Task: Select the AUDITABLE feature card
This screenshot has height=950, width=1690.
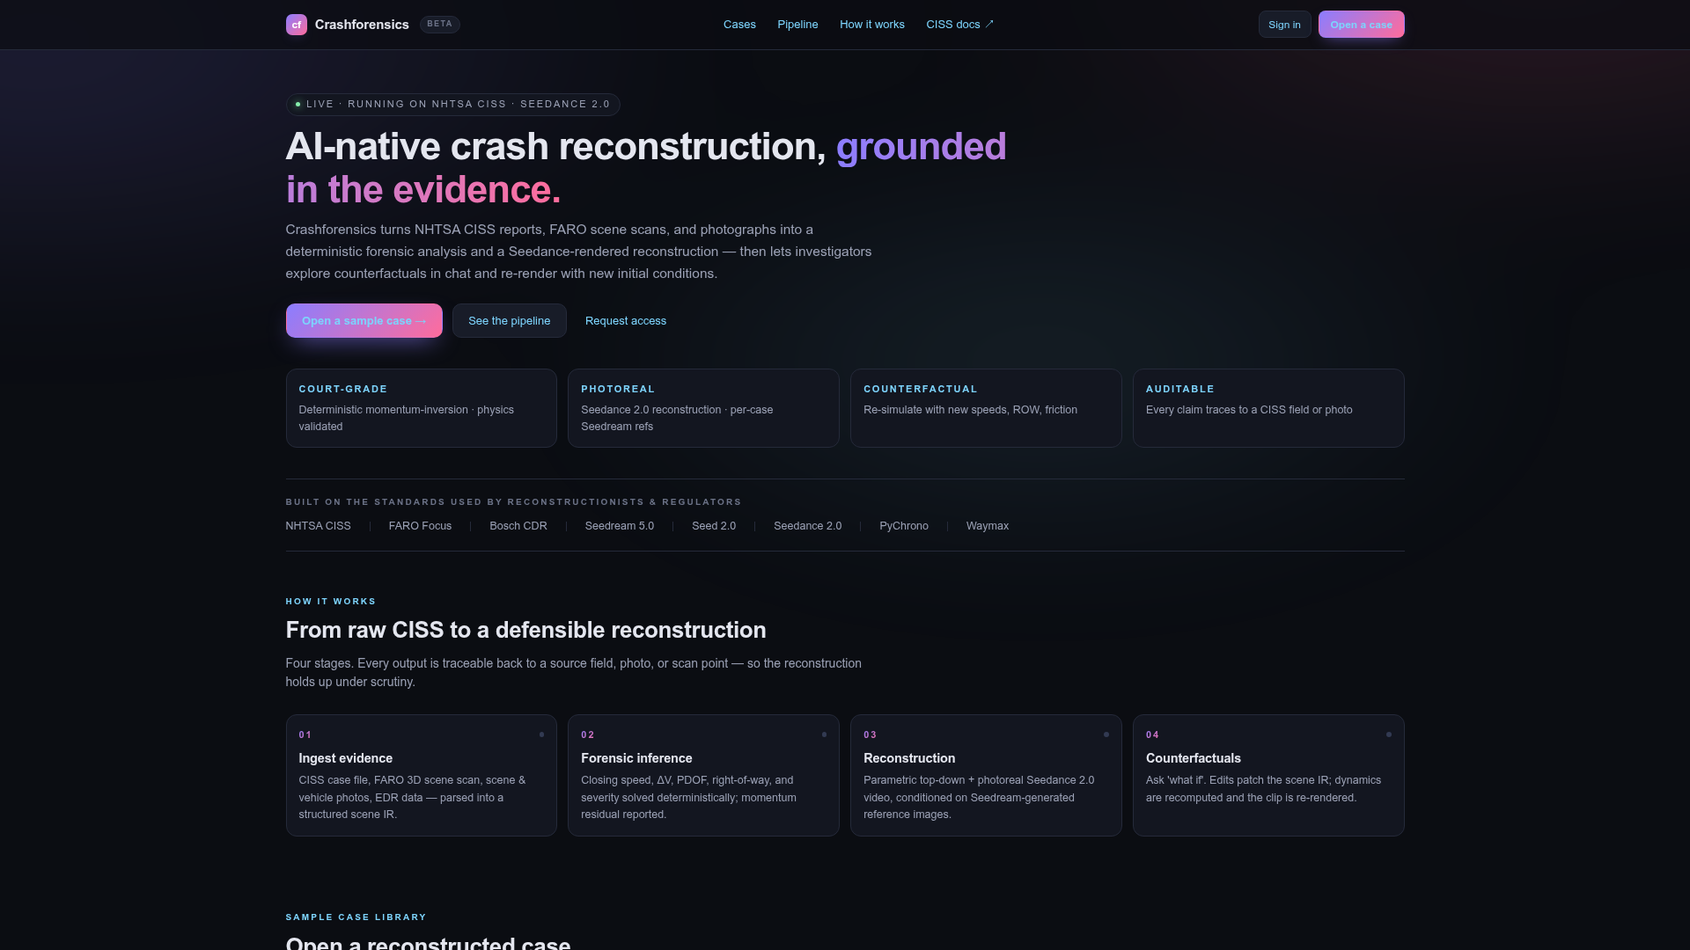Action: [x=1268, y=408]
